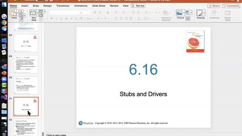242x136 pixels.
Task: Click the Format Painter brush icon
Action: click(x=21, y=20)
